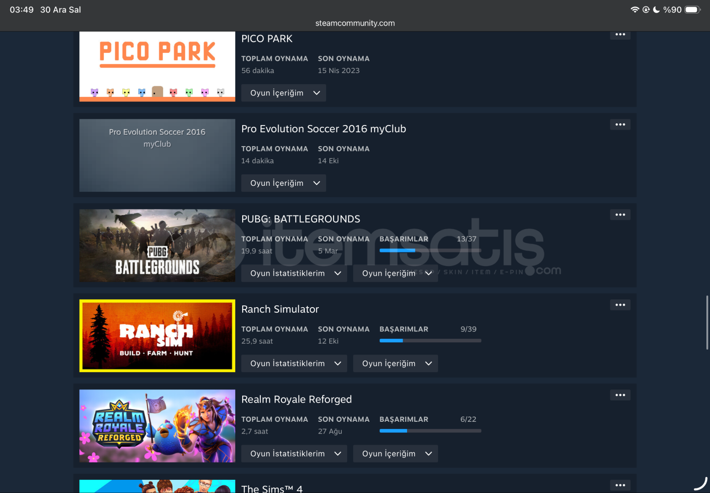Click the PUBG achievements progress bar

pos(430,250)
